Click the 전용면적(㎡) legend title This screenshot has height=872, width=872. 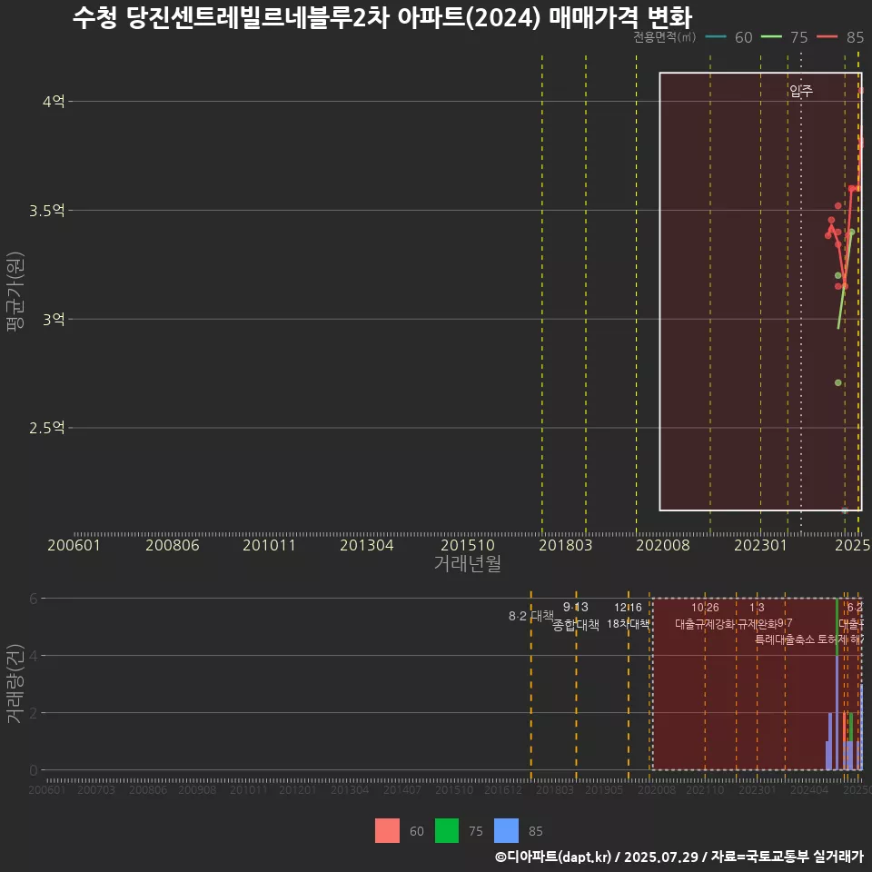[665, 37]
